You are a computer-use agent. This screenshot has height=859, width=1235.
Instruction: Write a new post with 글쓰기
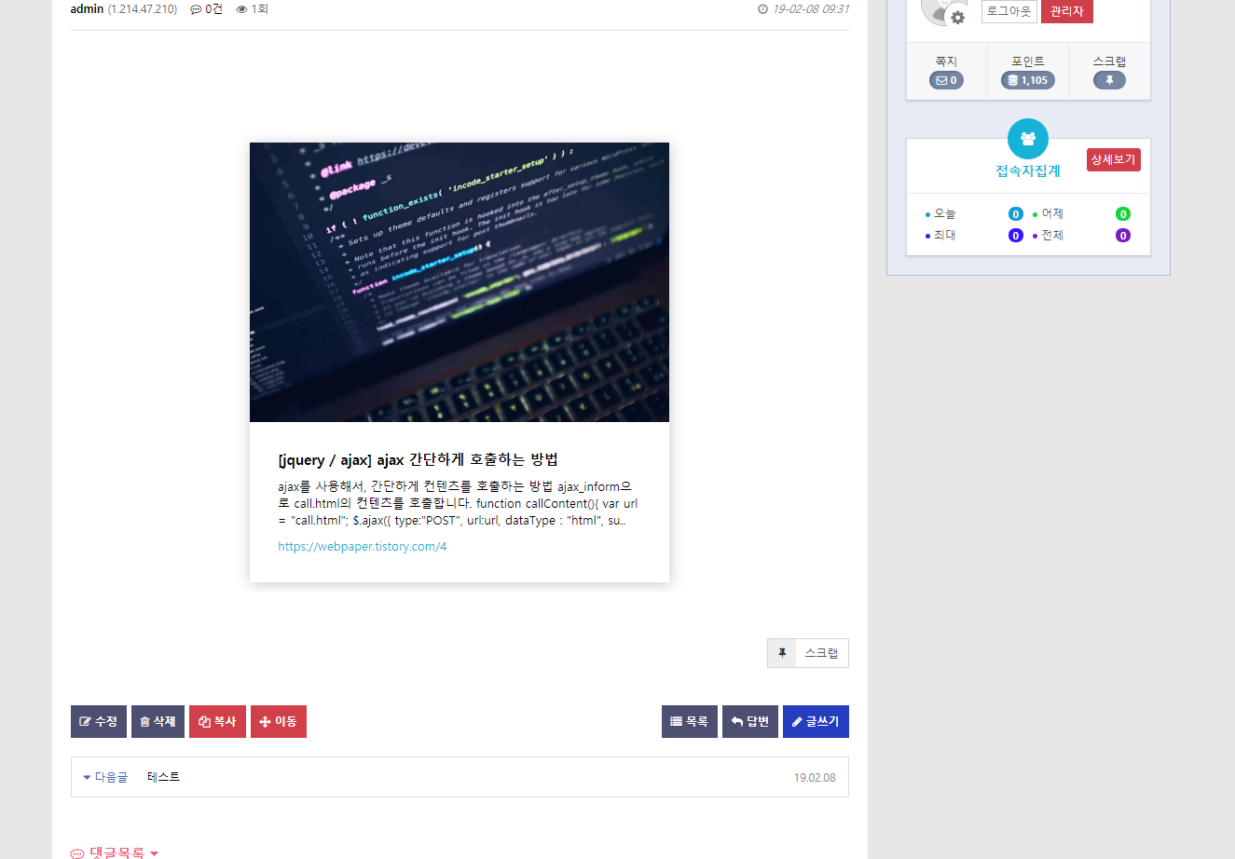click(x=816, y=721)
